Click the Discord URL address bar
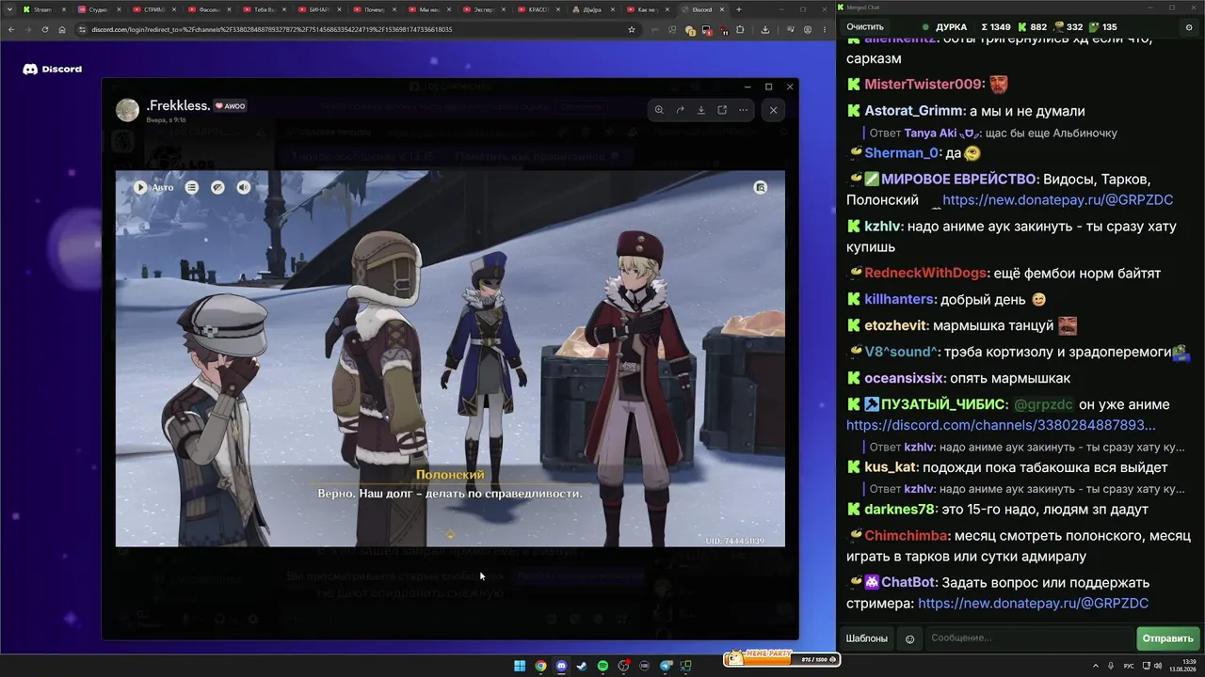 click(358, 29)
